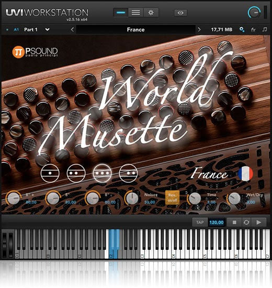Image resolution: width=272 pixels, height=288 pixels.
Task: Click the Noises knob
Action: coord(132,198)
